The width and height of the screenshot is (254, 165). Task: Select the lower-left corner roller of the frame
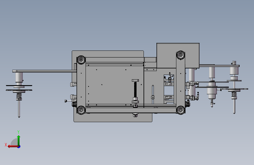click(x=81, y=110)
